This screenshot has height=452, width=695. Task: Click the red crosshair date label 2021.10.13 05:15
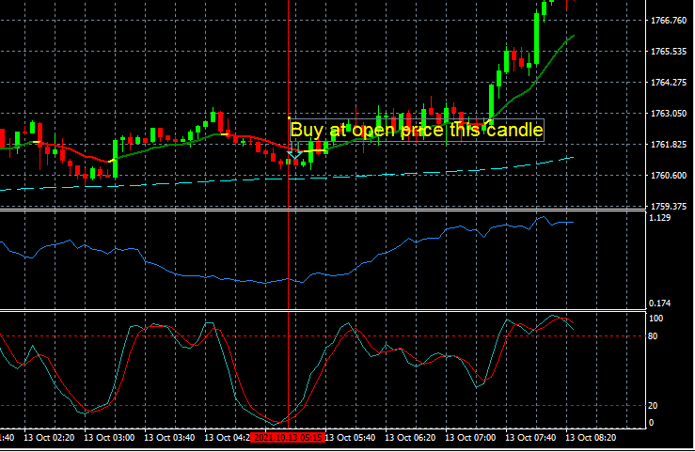click(x=288, y=438)
